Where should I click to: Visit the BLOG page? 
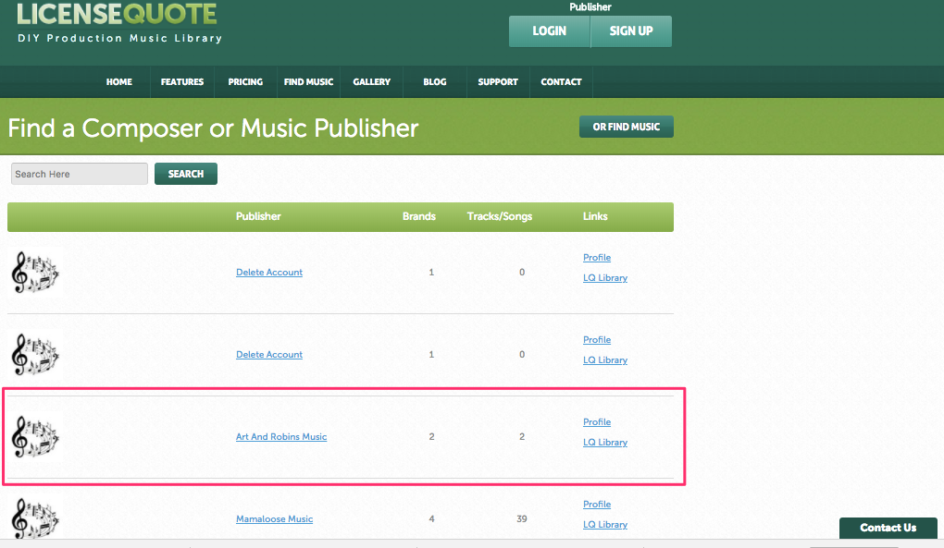(x=434, y=81)
